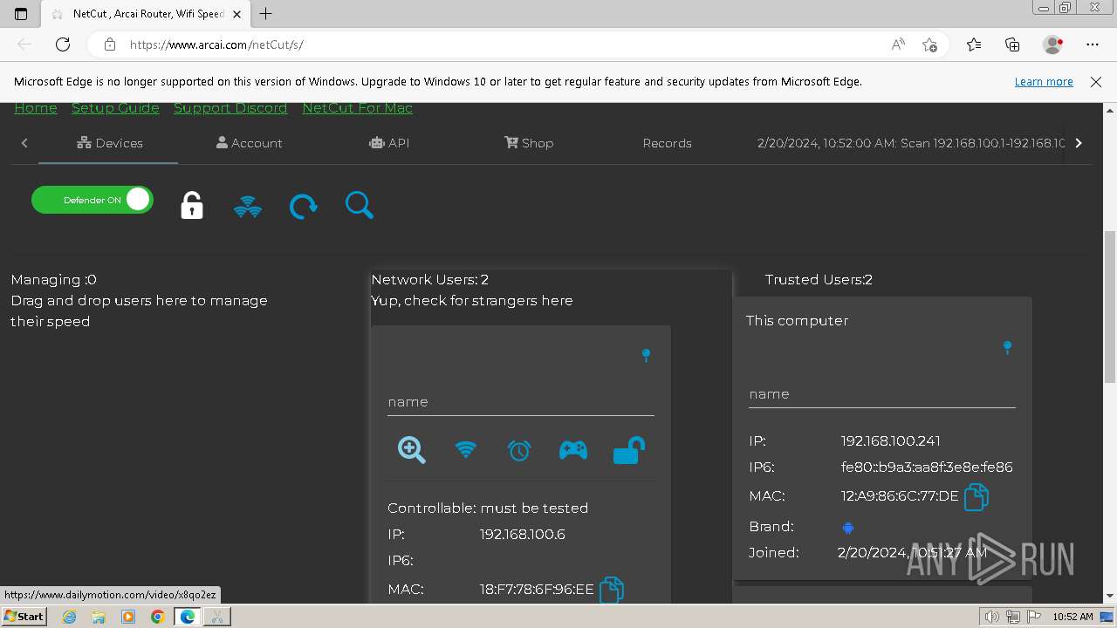Click the pin icon on 192.168.100.6 card
This screenshot has height=628, width=1117.
point(646,355)
